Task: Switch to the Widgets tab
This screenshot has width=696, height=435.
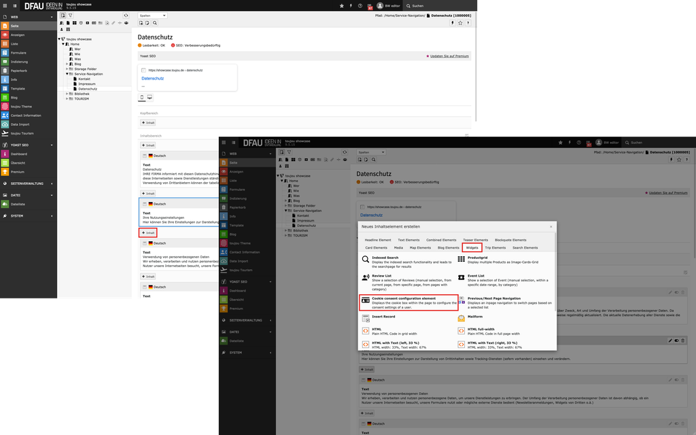Action: (472, 248)
